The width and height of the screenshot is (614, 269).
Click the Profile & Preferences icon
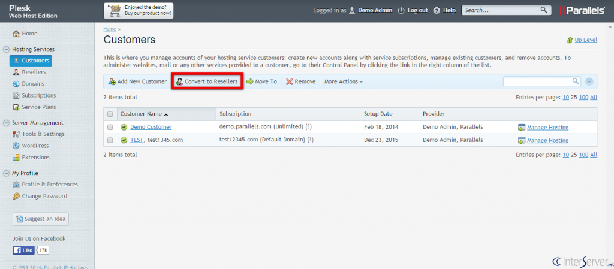tap(16, 185)
